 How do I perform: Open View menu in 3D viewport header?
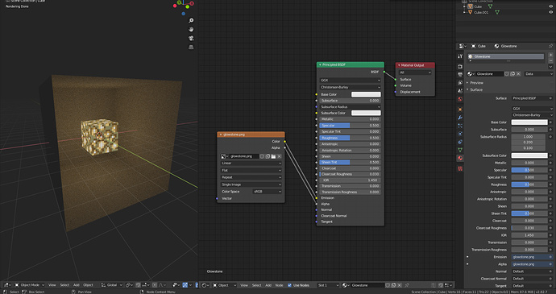tap(52, 285)
